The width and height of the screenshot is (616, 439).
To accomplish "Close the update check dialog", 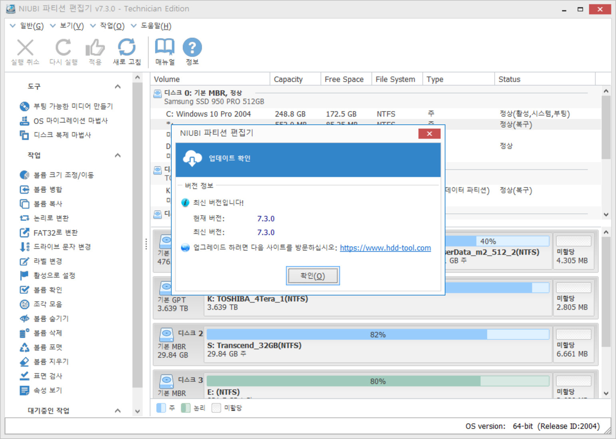I will [x=429, y=134].
